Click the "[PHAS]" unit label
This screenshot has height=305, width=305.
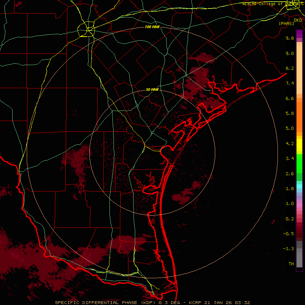click(286, 23)
